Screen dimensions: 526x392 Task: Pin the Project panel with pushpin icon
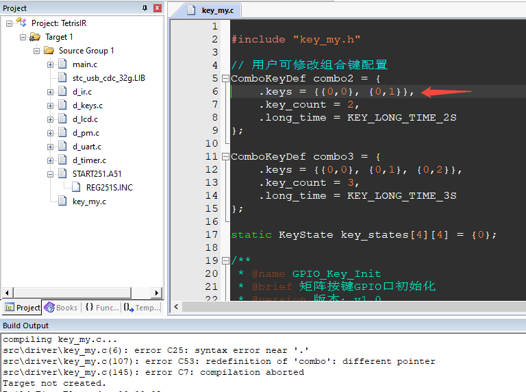point(145,8)
